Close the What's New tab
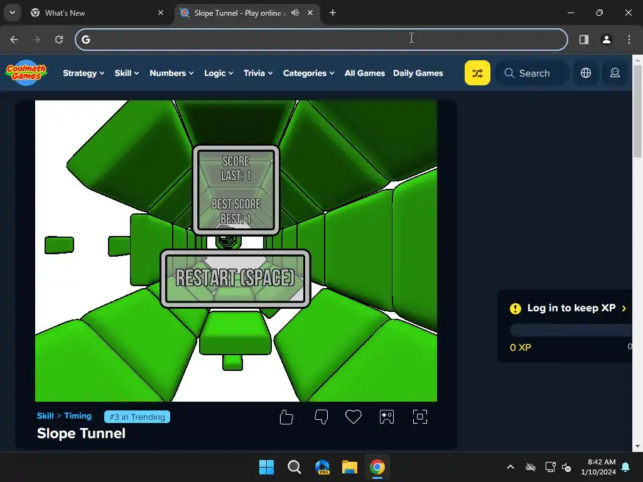 point(161,13)
